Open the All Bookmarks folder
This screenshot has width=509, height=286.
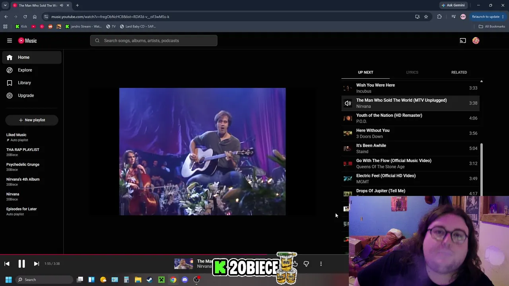[492, 27]
